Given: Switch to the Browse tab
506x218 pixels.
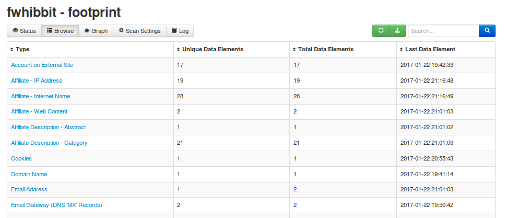Looking at the screenshot, I should point(60,31).
